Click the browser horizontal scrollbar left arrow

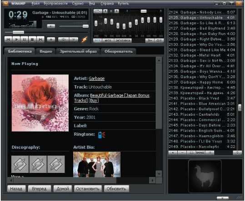[11, 181]
